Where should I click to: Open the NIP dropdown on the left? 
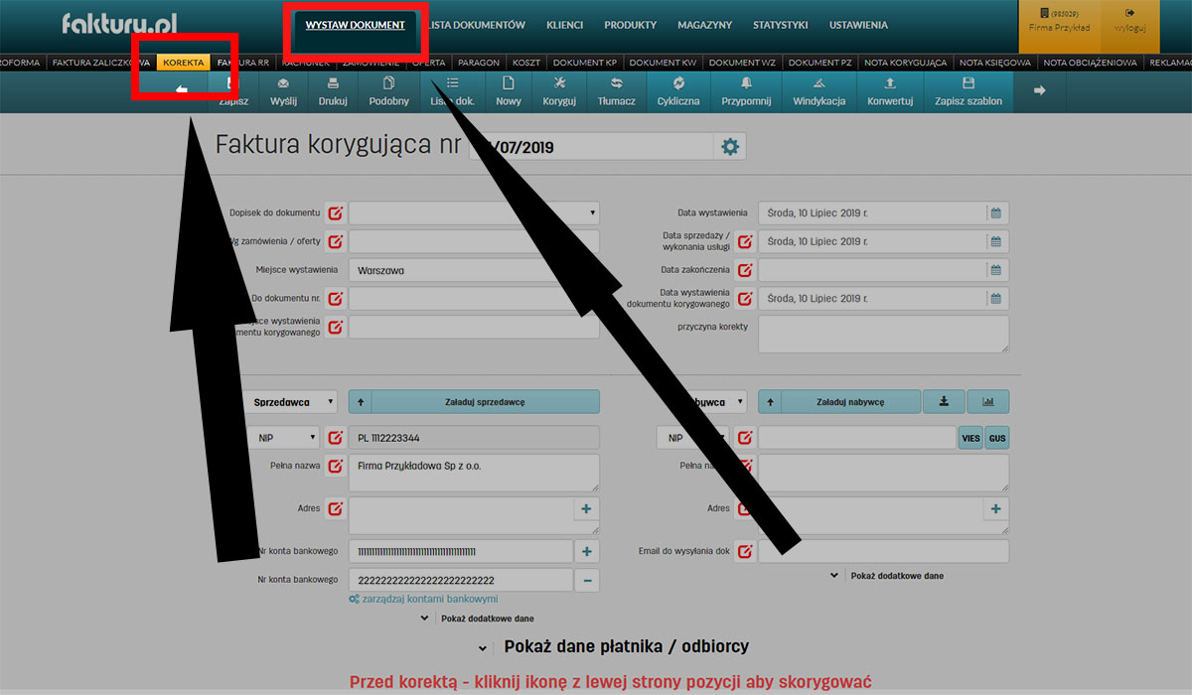[283, 437]
